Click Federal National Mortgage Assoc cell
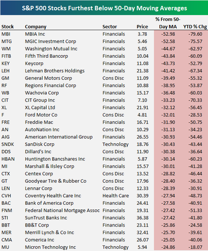Screen dimensions: 208x251 pos(62,210)
